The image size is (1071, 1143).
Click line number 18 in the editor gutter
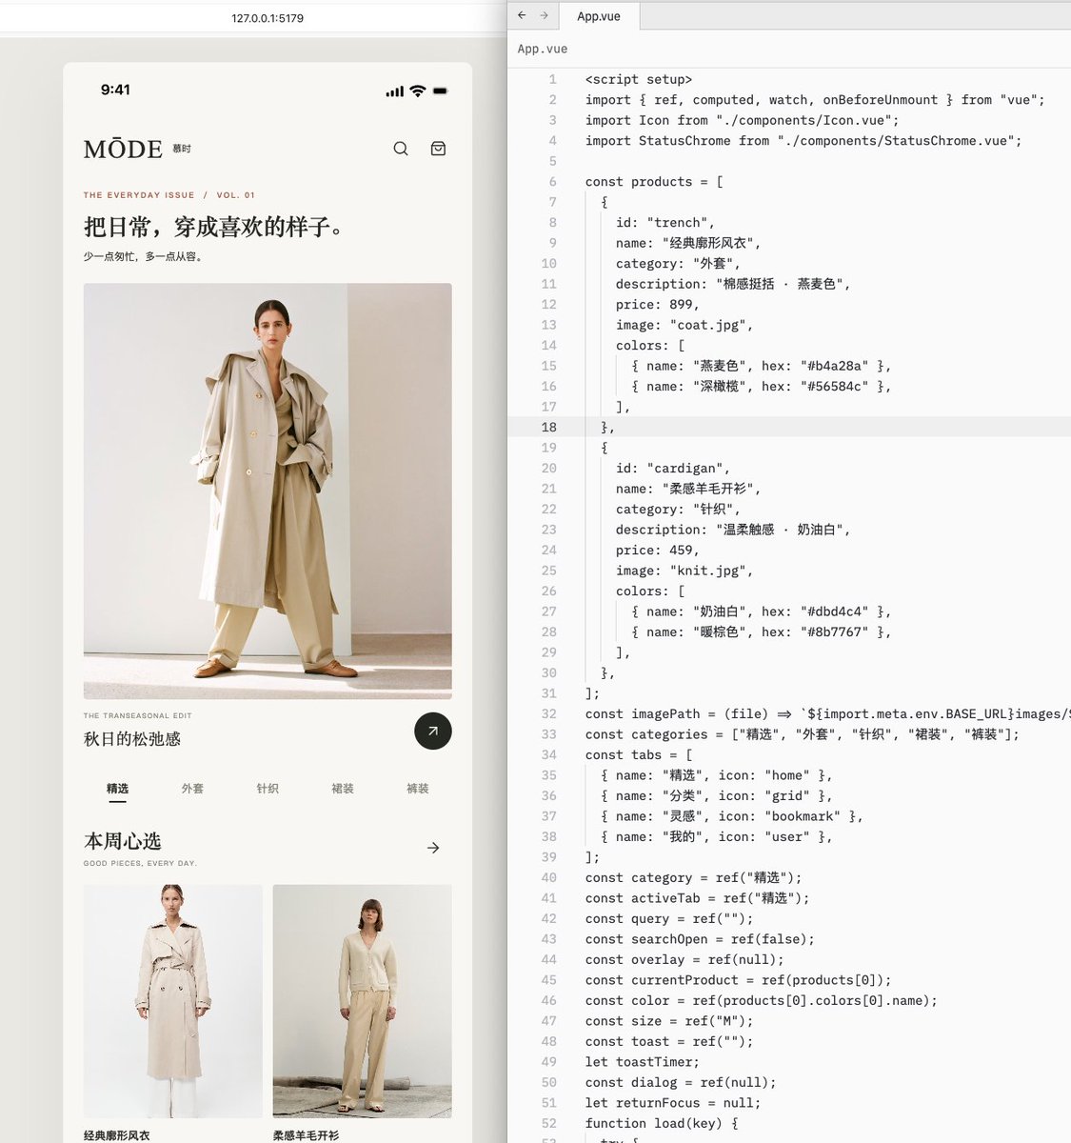(x=549, y=427)
